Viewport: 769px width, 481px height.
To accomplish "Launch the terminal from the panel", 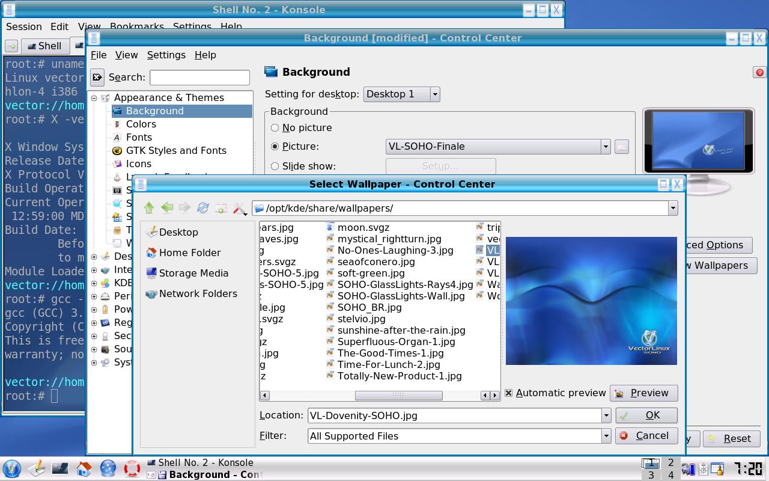I will [60, 468].
